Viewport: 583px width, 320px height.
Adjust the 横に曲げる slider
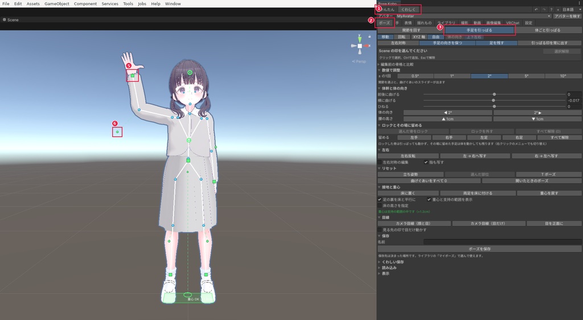coord(494,100)
